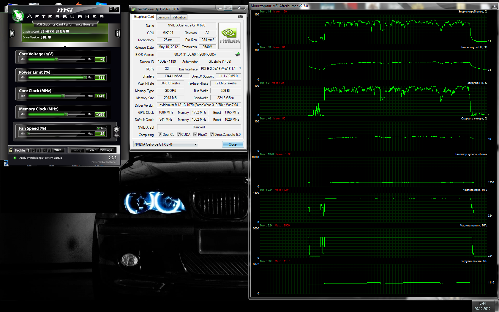Switch to GPU-Z Validation tab
This screenshot has width=499, height=312.
point(179,17)
